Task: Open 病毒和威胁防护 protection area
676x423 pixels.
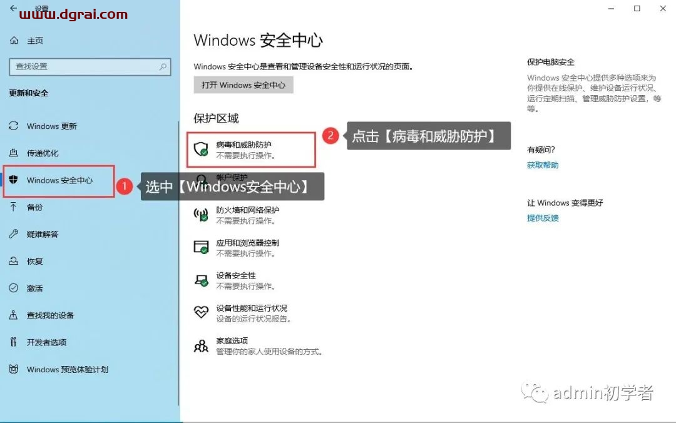Action: (252, 150)
